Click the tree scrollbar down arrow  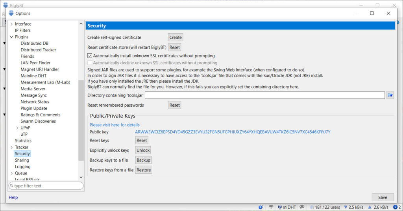(x=81, y=177)
